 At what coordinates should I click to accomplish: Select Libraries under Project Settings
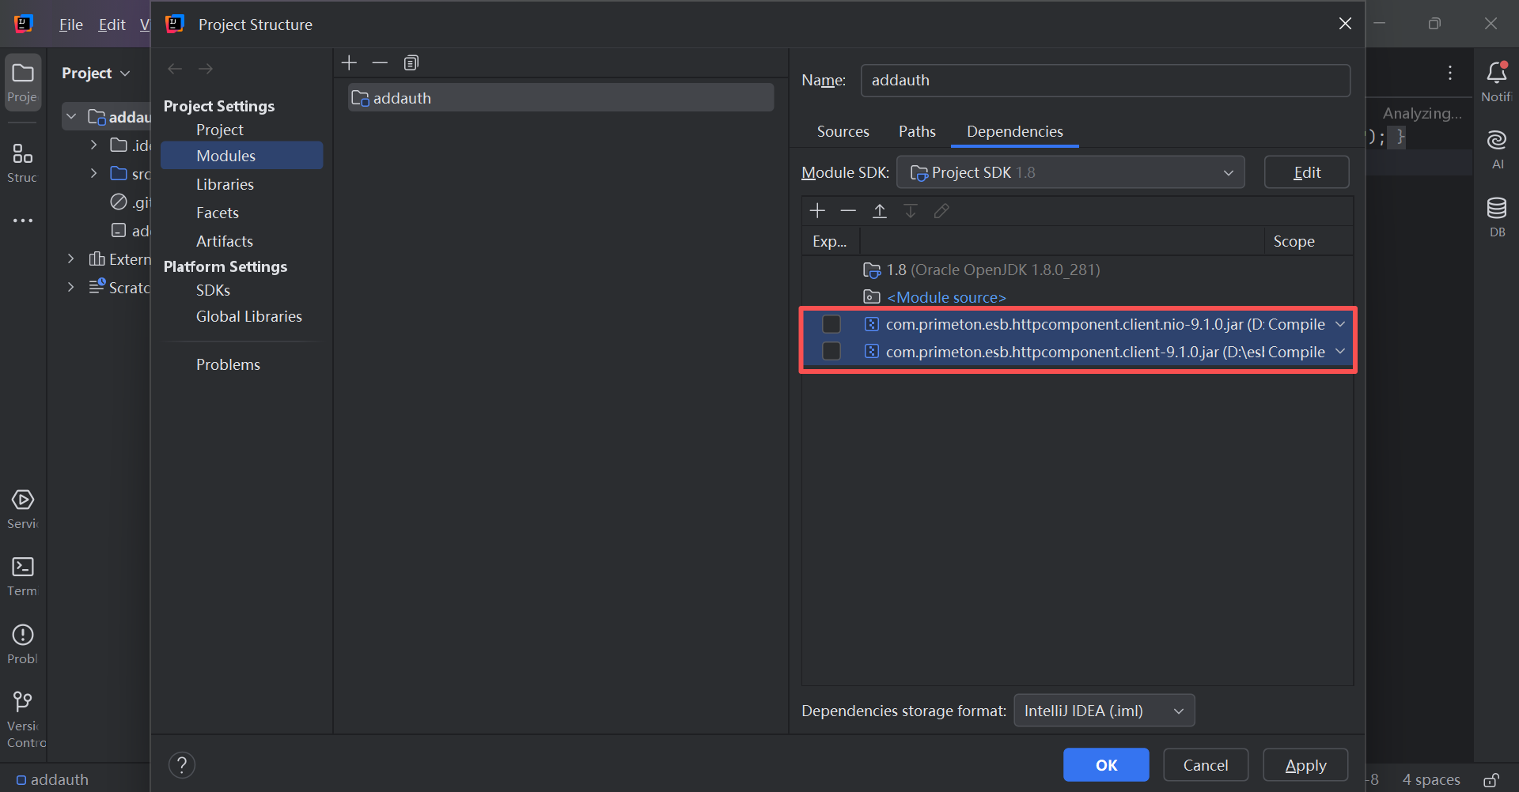225,185
